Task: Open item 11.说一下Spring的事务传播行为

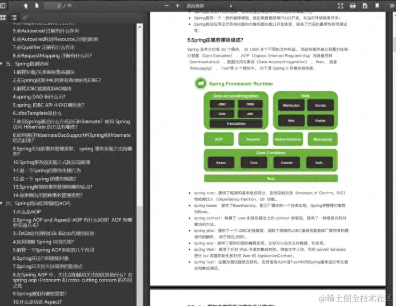Action: click(x=47, y=171)
